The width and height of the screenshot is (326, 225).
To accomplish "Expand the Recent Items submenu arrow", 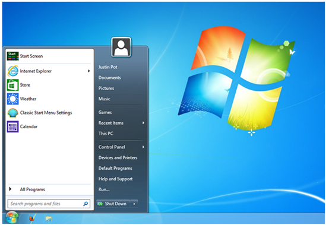I will pyautogui.click(x=143, y=123).
